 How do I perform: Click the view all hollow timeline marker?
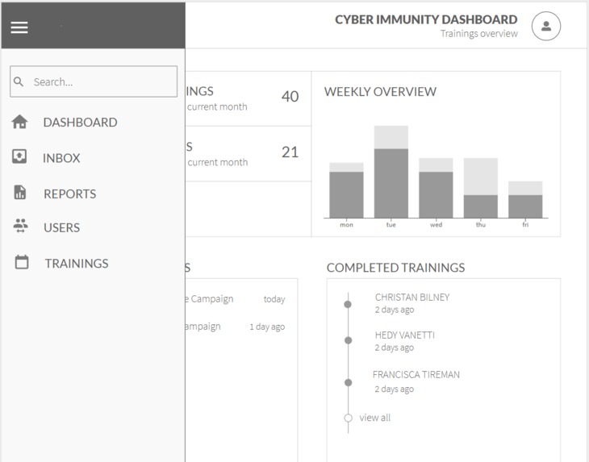[349, 418]
